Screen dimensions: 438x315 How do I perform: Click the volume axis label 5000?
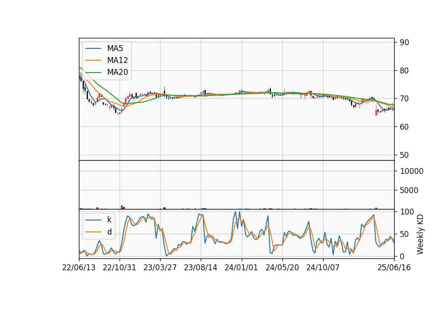pos(409,190)
